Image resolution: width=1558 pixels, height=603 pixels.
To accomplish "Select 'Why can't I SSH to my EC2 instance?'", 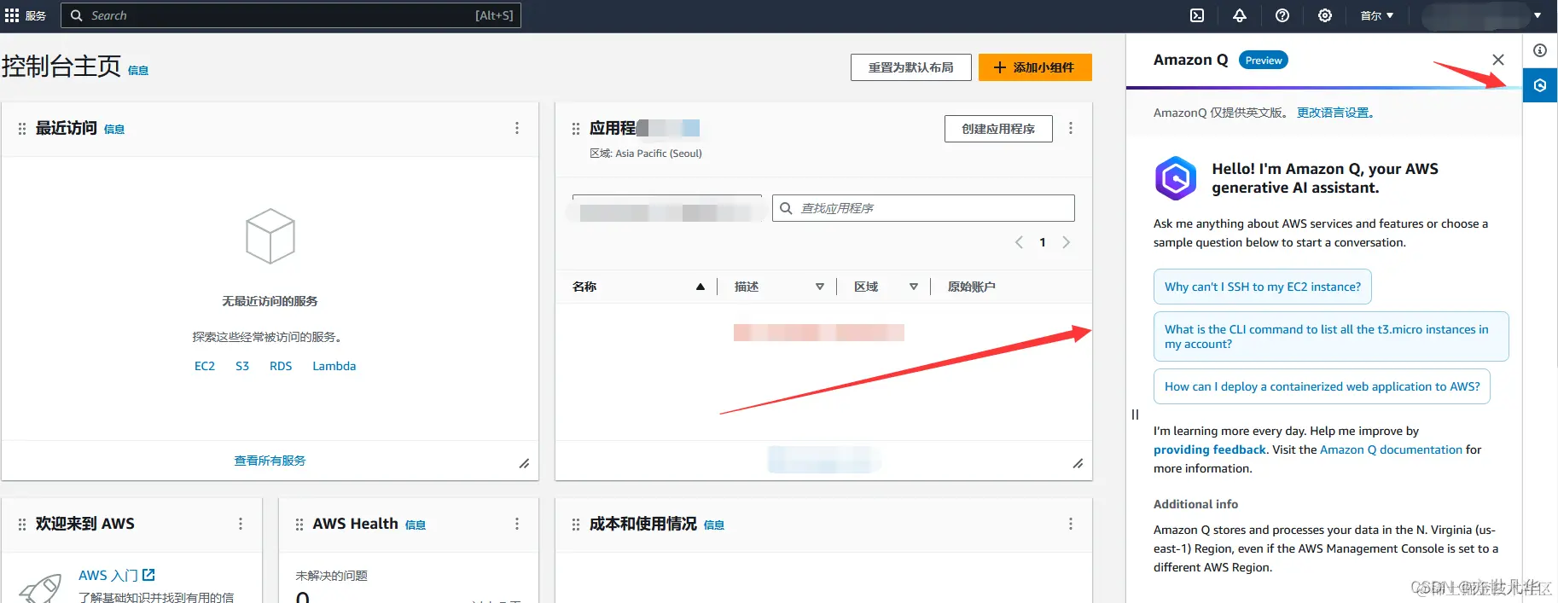I will click(x=1263, y=287).
